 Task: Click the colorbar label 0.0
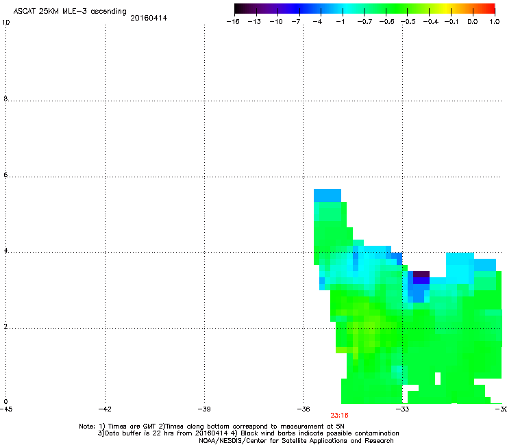pos(473,22)
